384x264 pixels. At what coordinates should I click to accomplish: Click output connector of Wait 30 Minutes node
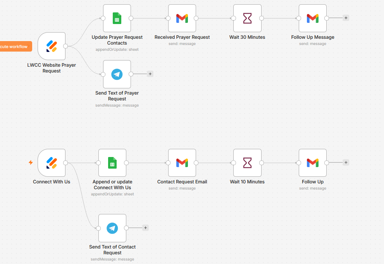click(x=262, y=18)
